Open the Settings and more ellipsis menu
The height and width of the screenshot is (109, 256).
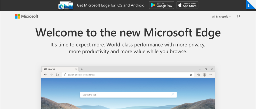click(x=211, y=75)
